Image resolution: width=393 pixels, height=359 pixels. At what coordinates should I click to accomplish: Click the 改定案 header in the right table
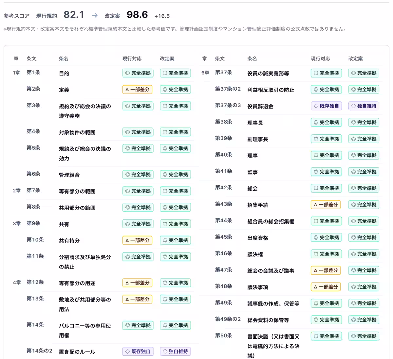point(356,59)
